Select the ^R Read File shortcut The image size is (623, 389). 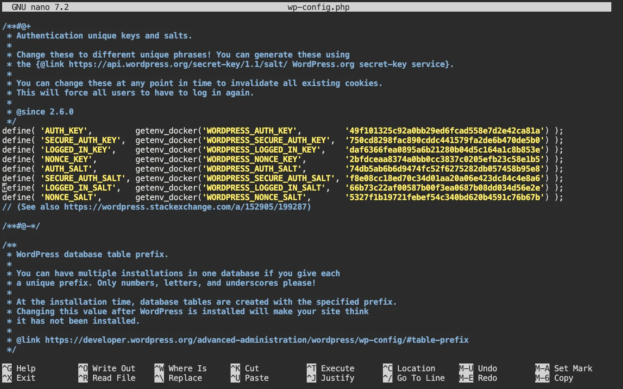tap(107, 378)
